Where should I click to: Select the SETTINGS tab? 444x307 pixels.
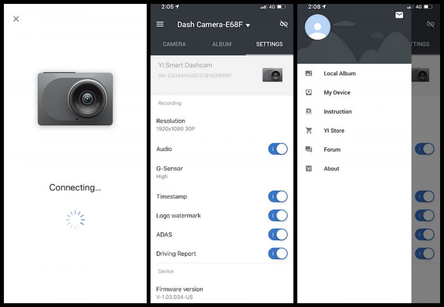pyautogui.click(x=269, y=44)
